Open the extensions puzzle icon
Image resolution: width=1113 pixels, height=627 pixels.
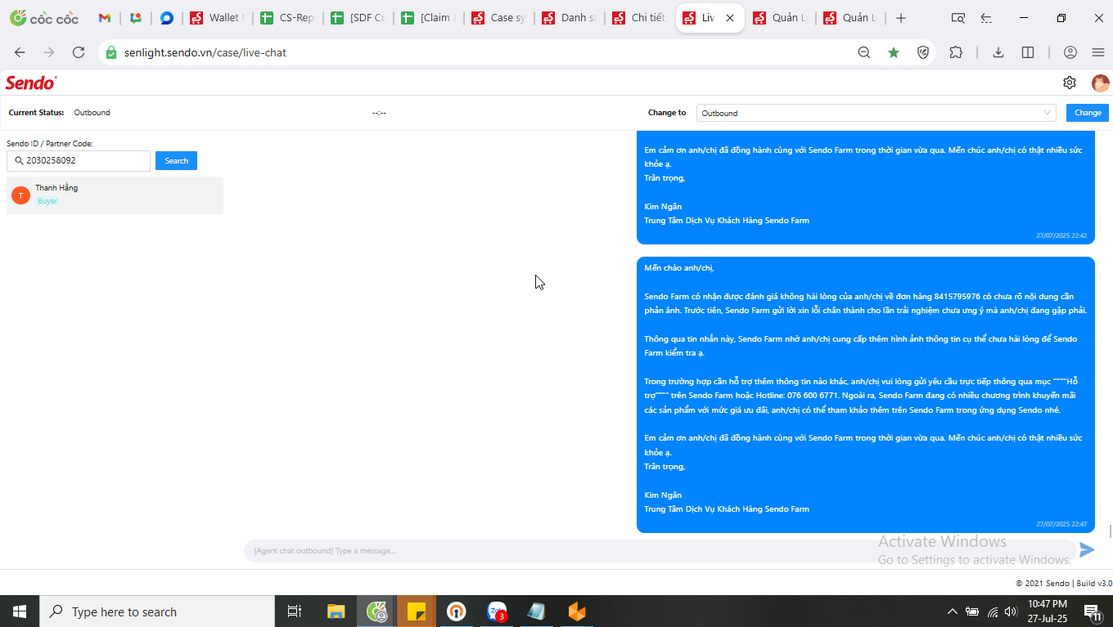[956, 52]
